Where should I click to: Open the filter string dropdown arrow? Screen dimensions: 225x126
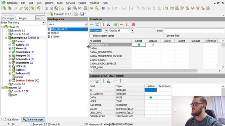pos(44,22)
